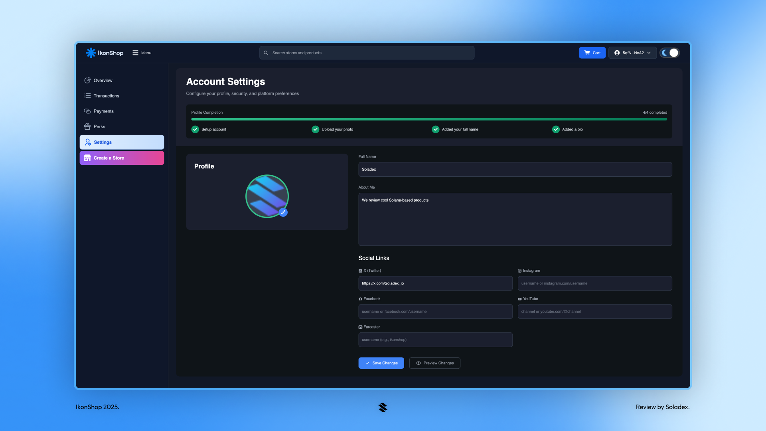
Task: Open the hamburger Menu icon
Action: pyautogui.click(x=135, y=53)
